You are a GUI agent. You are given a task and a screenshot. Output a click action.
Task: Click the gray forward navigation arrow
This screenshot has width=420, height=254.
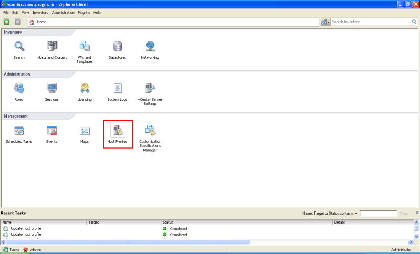click(x=18, y=22)
